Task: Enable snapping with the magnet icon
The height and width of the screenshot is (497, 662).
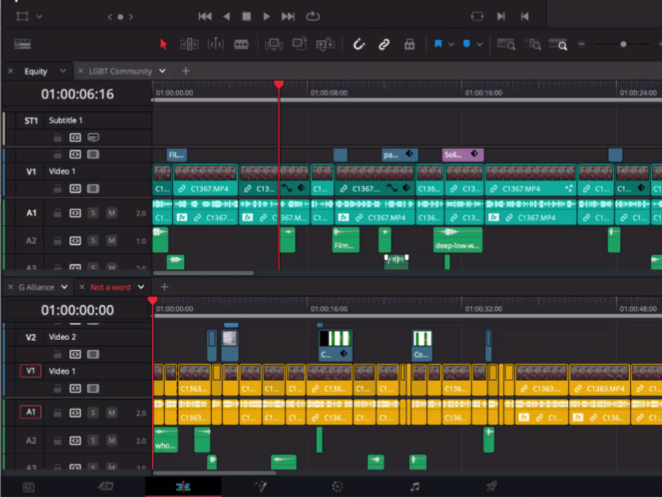Action: click(359, 44)
